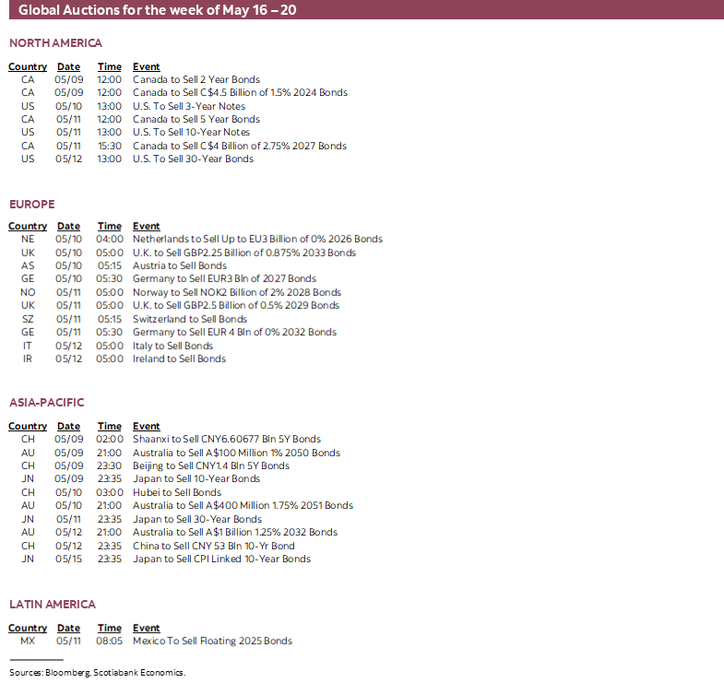
Task: Click the U.S. To Sell 3-Year Notes event
Action: [188, 107]
